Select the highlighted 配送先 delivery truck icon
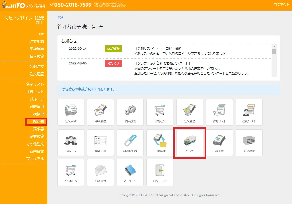This screenshot has width=292, height=204. (x=190, y=143)
